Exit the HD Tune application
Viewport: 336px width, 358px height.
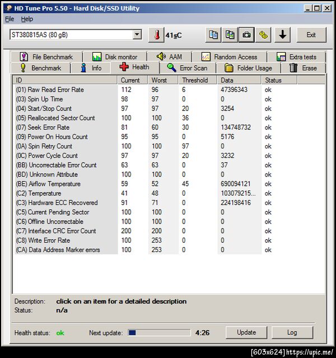click(311, 35)
